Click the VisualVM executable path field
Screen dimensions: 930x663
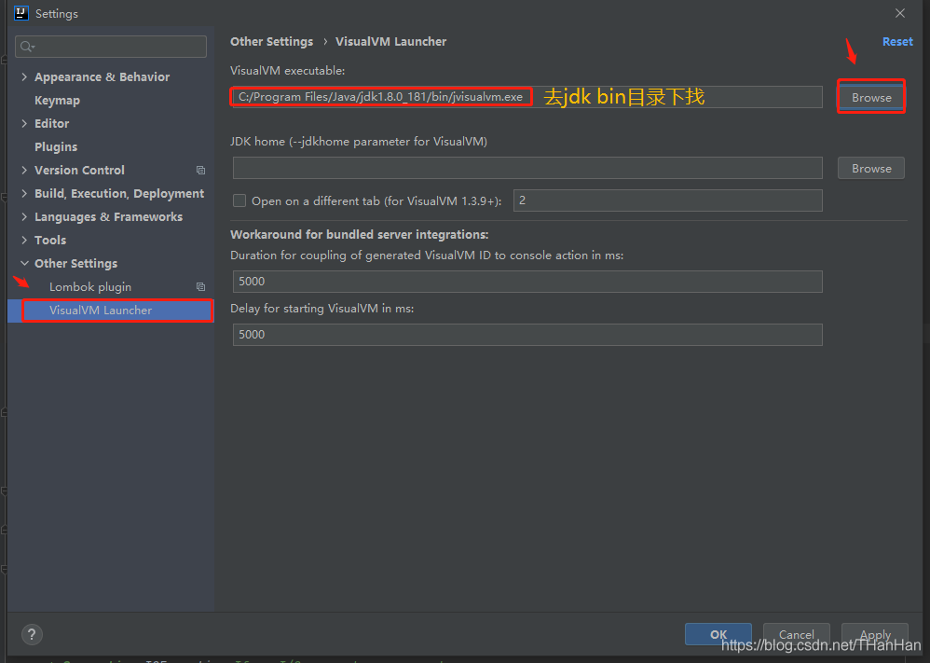tap(527, 97)
